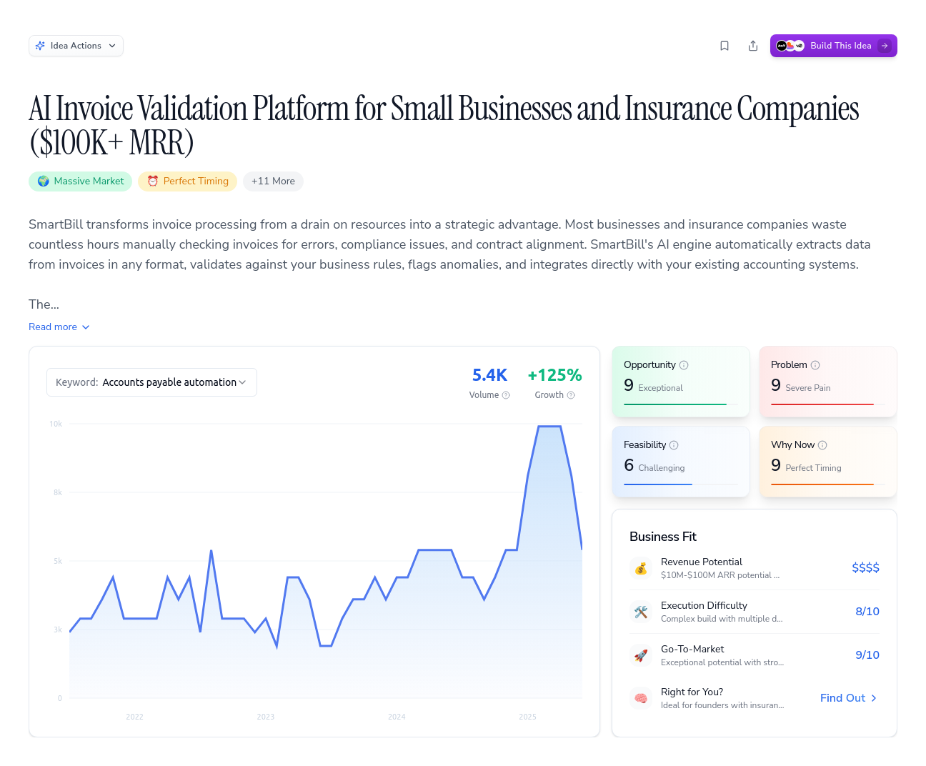The width and height of the screenshot is (926, 766).
Task: Click the money bag Revenue Potential icon
Action: [x=641, y=568]
